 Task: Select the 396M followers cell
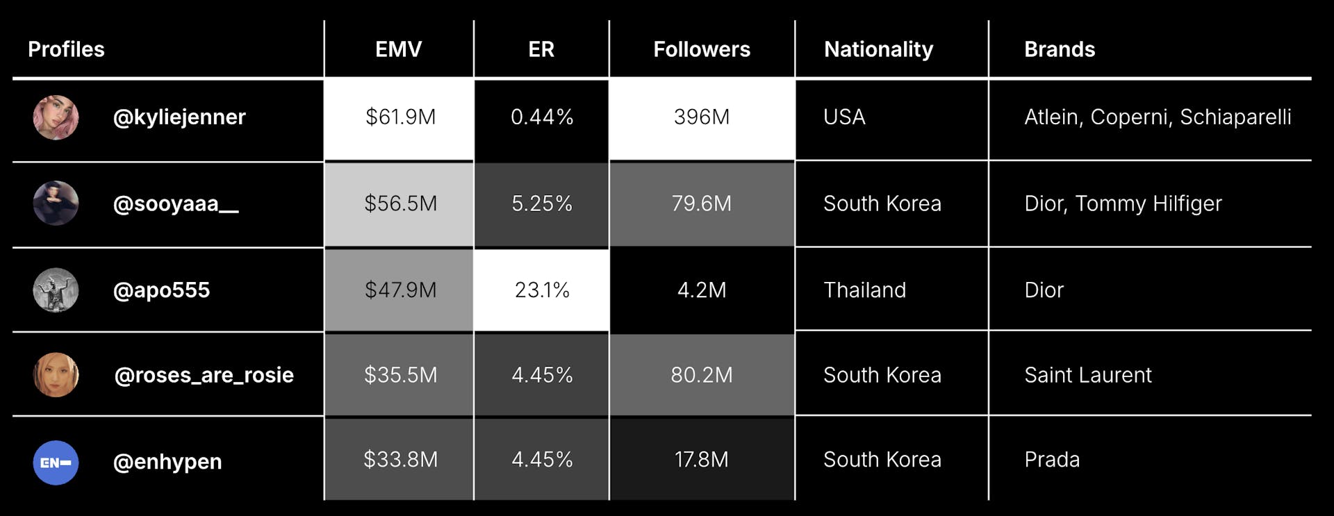(702, 117)
